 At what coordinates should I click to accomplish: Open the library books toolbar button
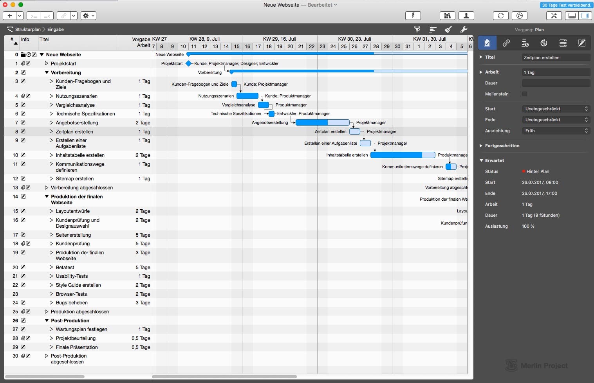[447, 16]
